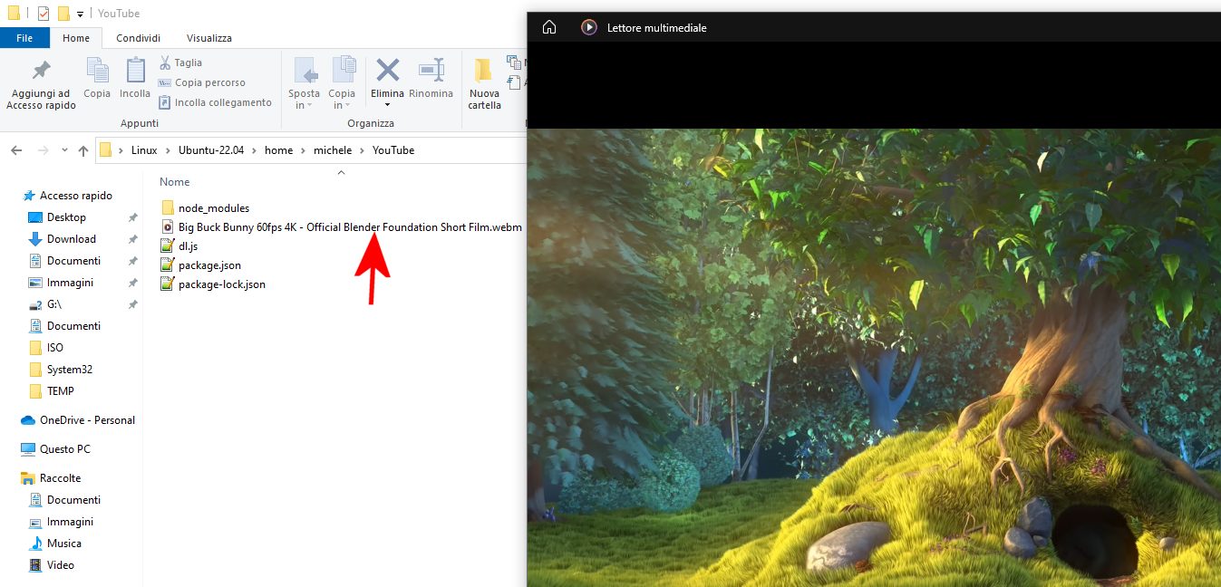Click the pin icon next to Desktop

(132, 217)
